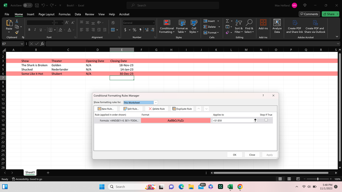Expand the Delete cells dropdown arrow
Screen dimensions: 342x192
click(219, 27)
